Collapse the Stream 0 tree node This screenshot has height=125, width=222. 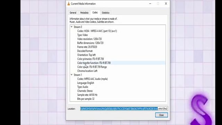(71, 27)
